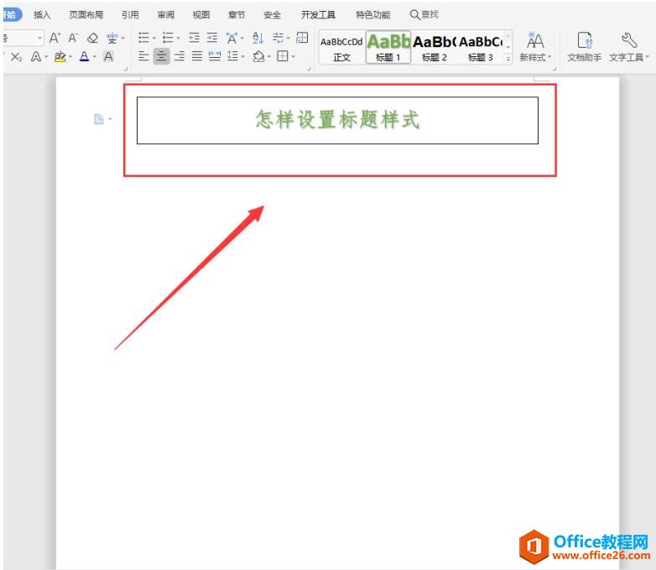Viewport: 656px width, 570px height.
Task: Apply the blue font color button
Action: pos(84,56)
